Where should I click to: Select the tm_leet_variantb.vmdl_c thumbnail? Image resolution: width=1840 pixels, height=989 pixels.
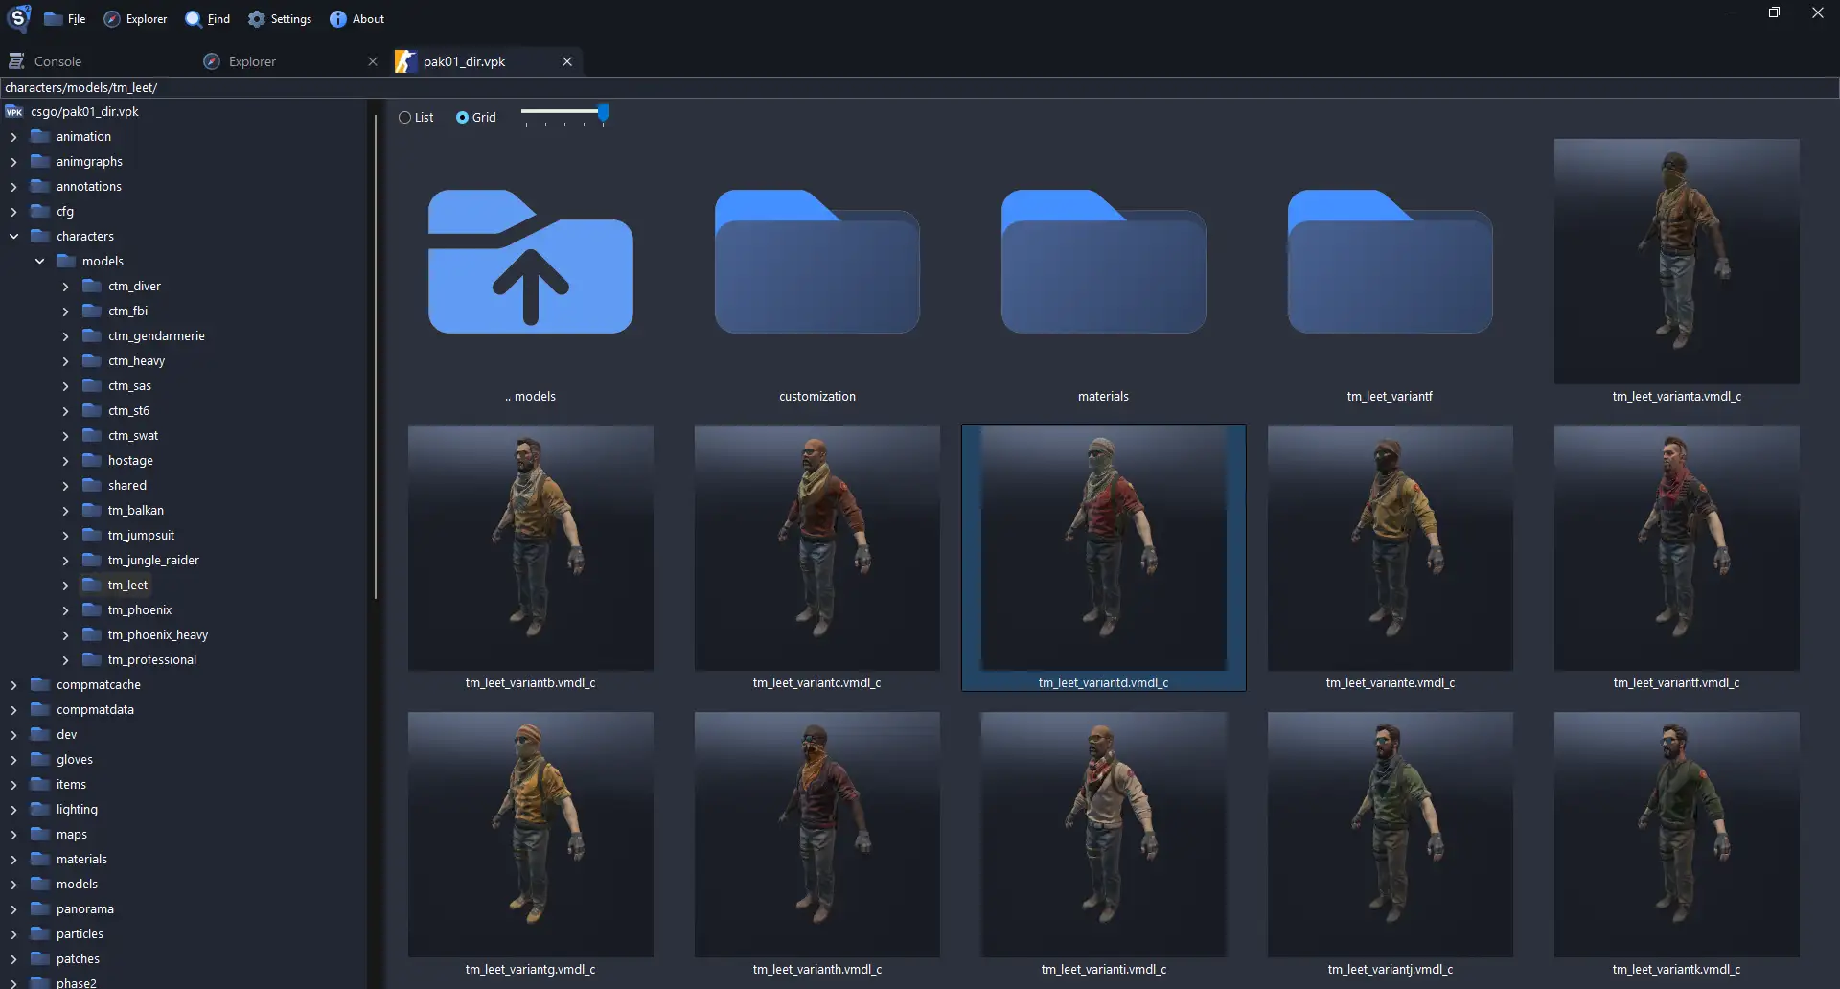[x=530, y=548]
